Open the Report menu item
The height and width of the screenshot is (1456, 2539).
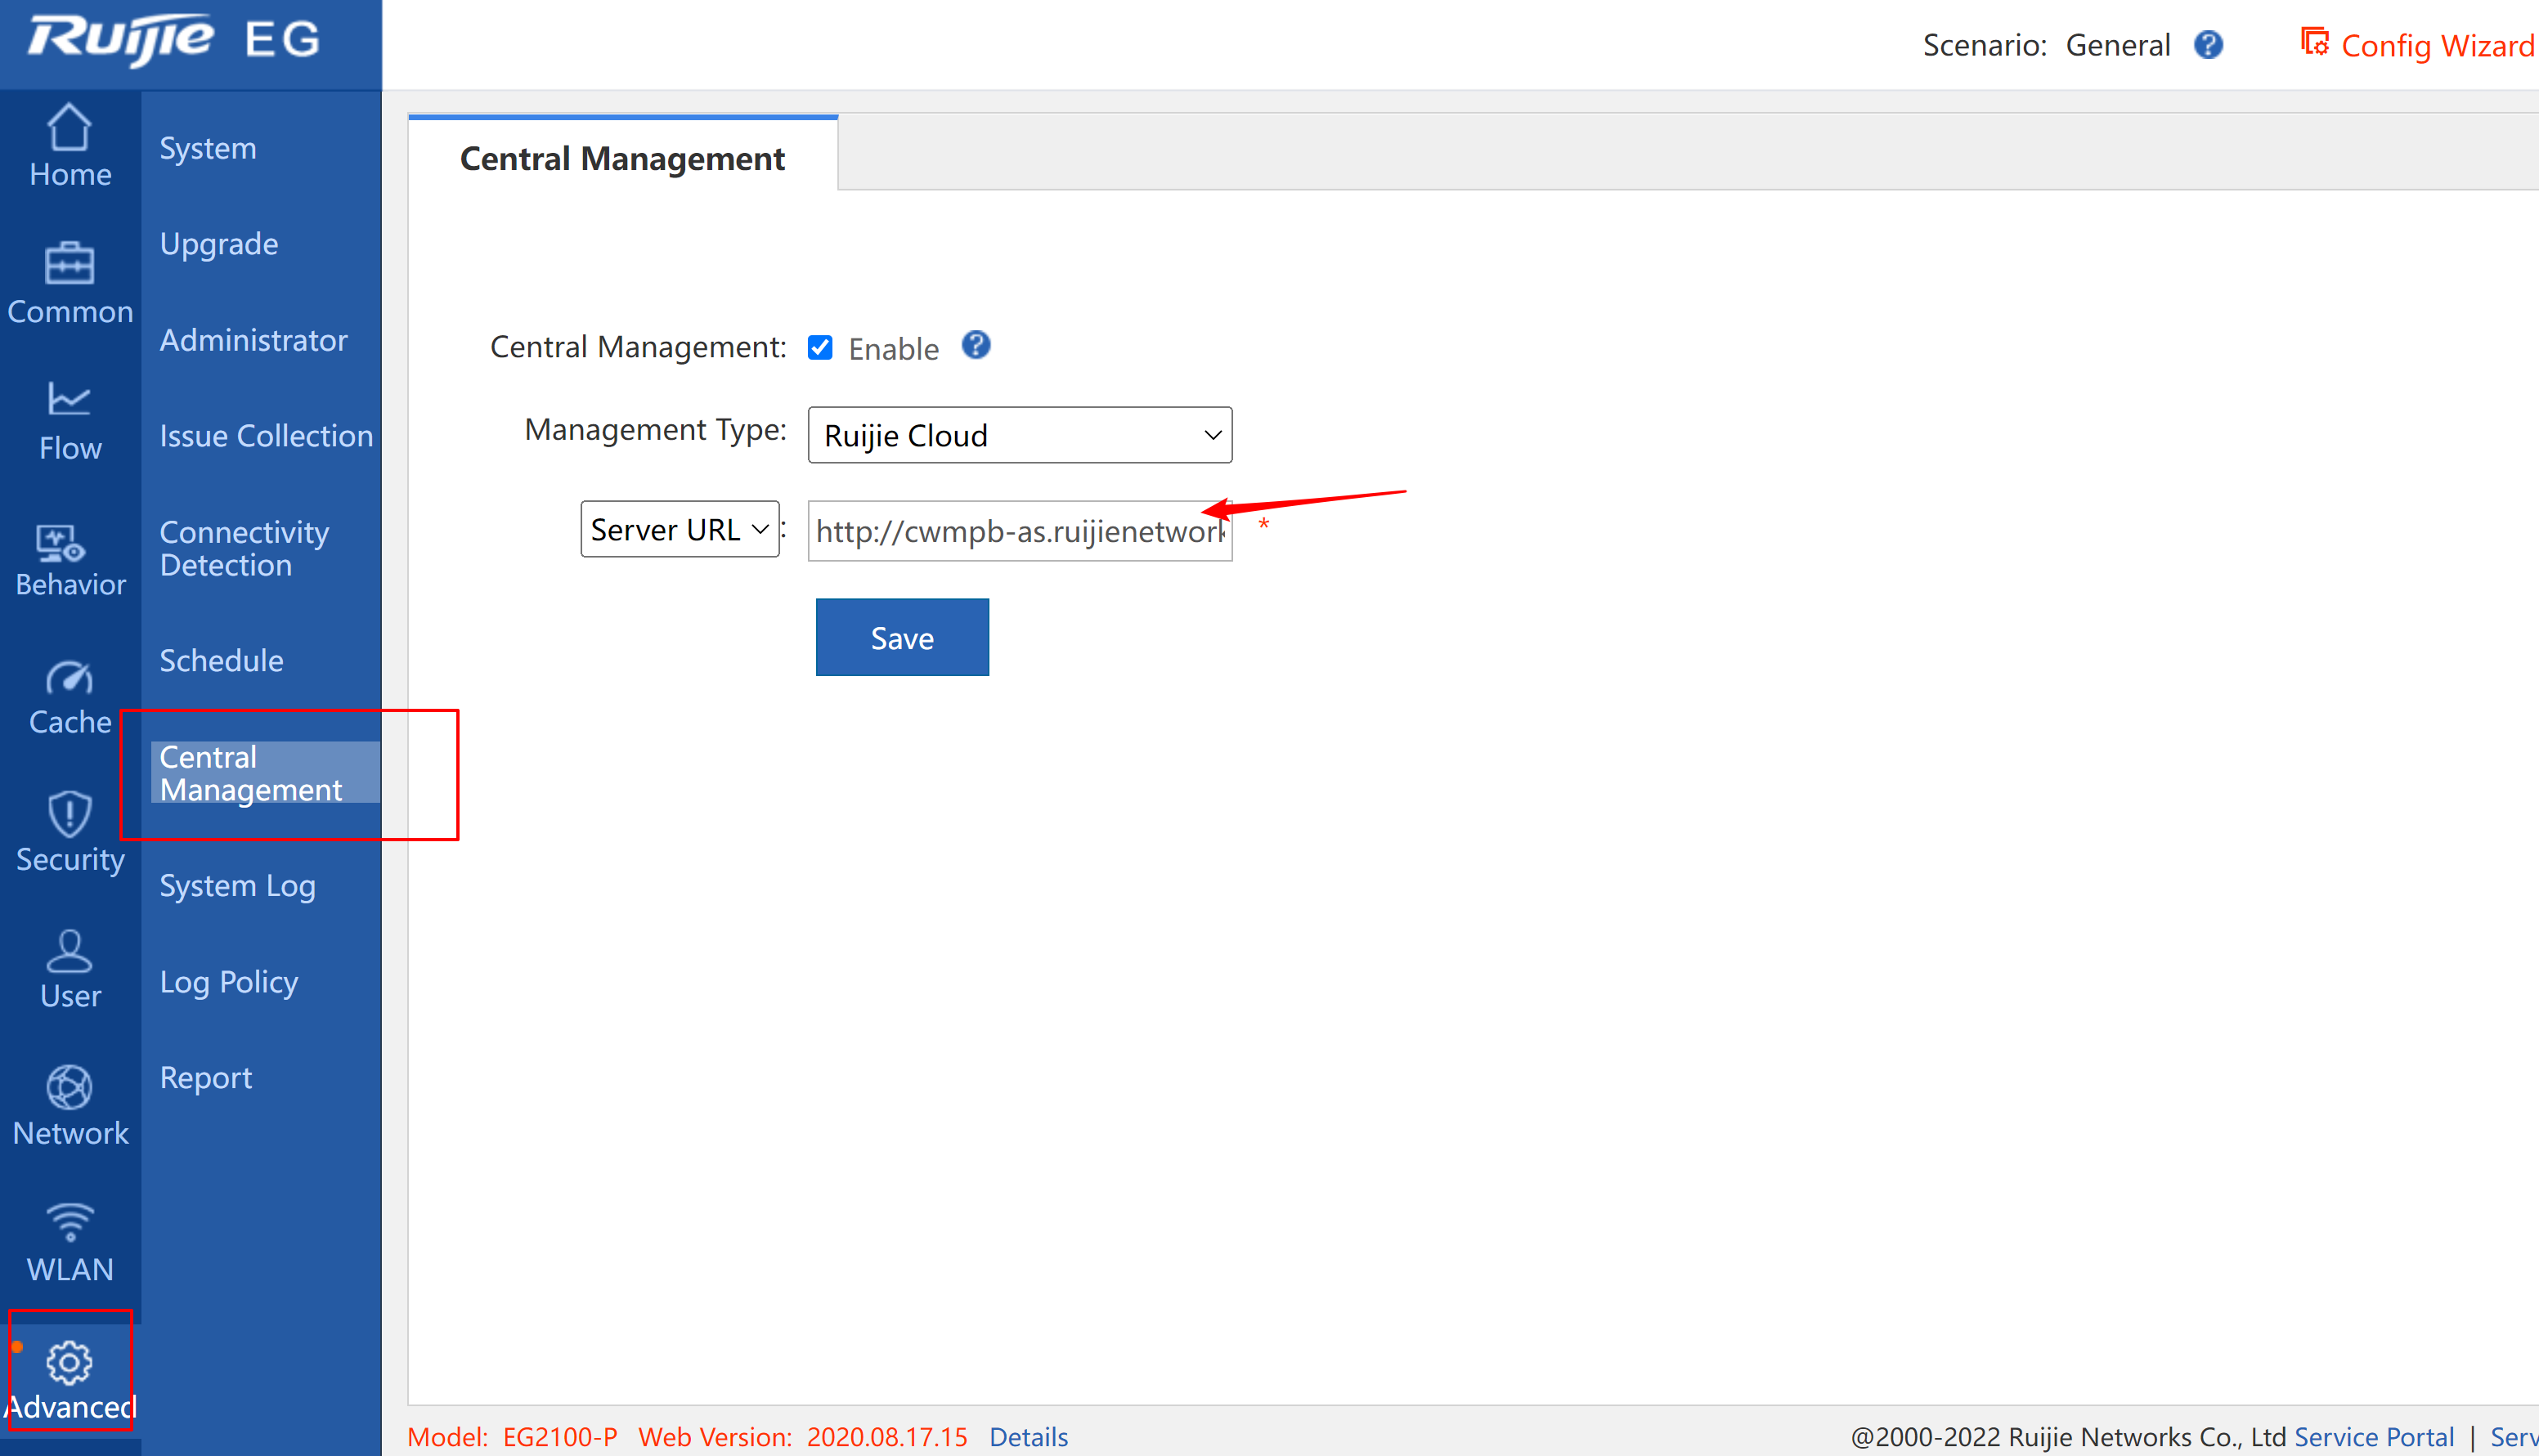click(206, 1078)
